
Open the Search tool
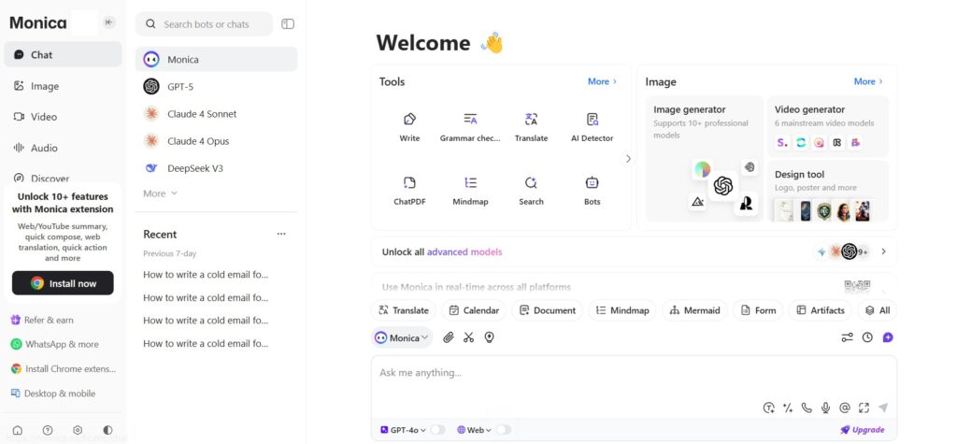click(531, 191)
